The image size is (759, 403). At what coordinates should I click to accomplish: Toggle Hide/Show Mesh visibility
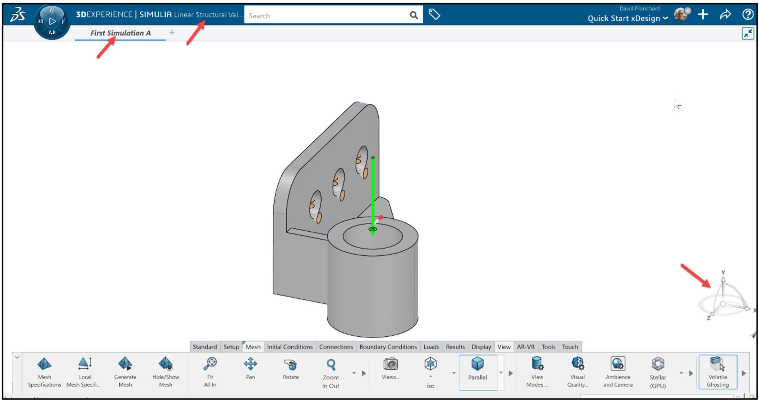[166, 371]
